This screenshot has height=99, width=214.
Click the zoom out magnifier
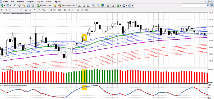(x=98, y=6)
